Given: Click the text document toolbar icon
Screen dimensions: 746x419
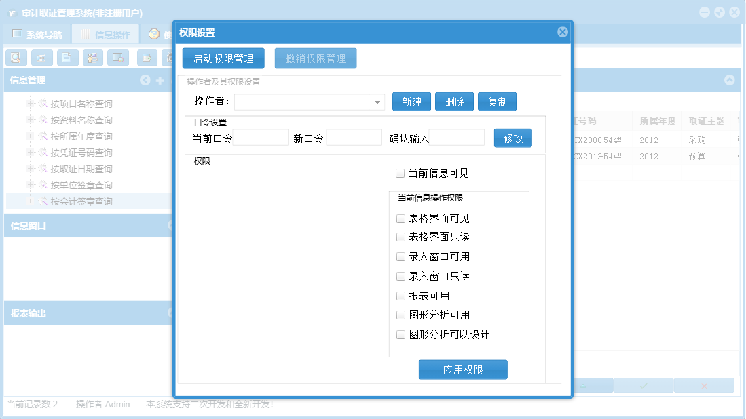Looking at the screenshot, I should click(x=67, y=58).
